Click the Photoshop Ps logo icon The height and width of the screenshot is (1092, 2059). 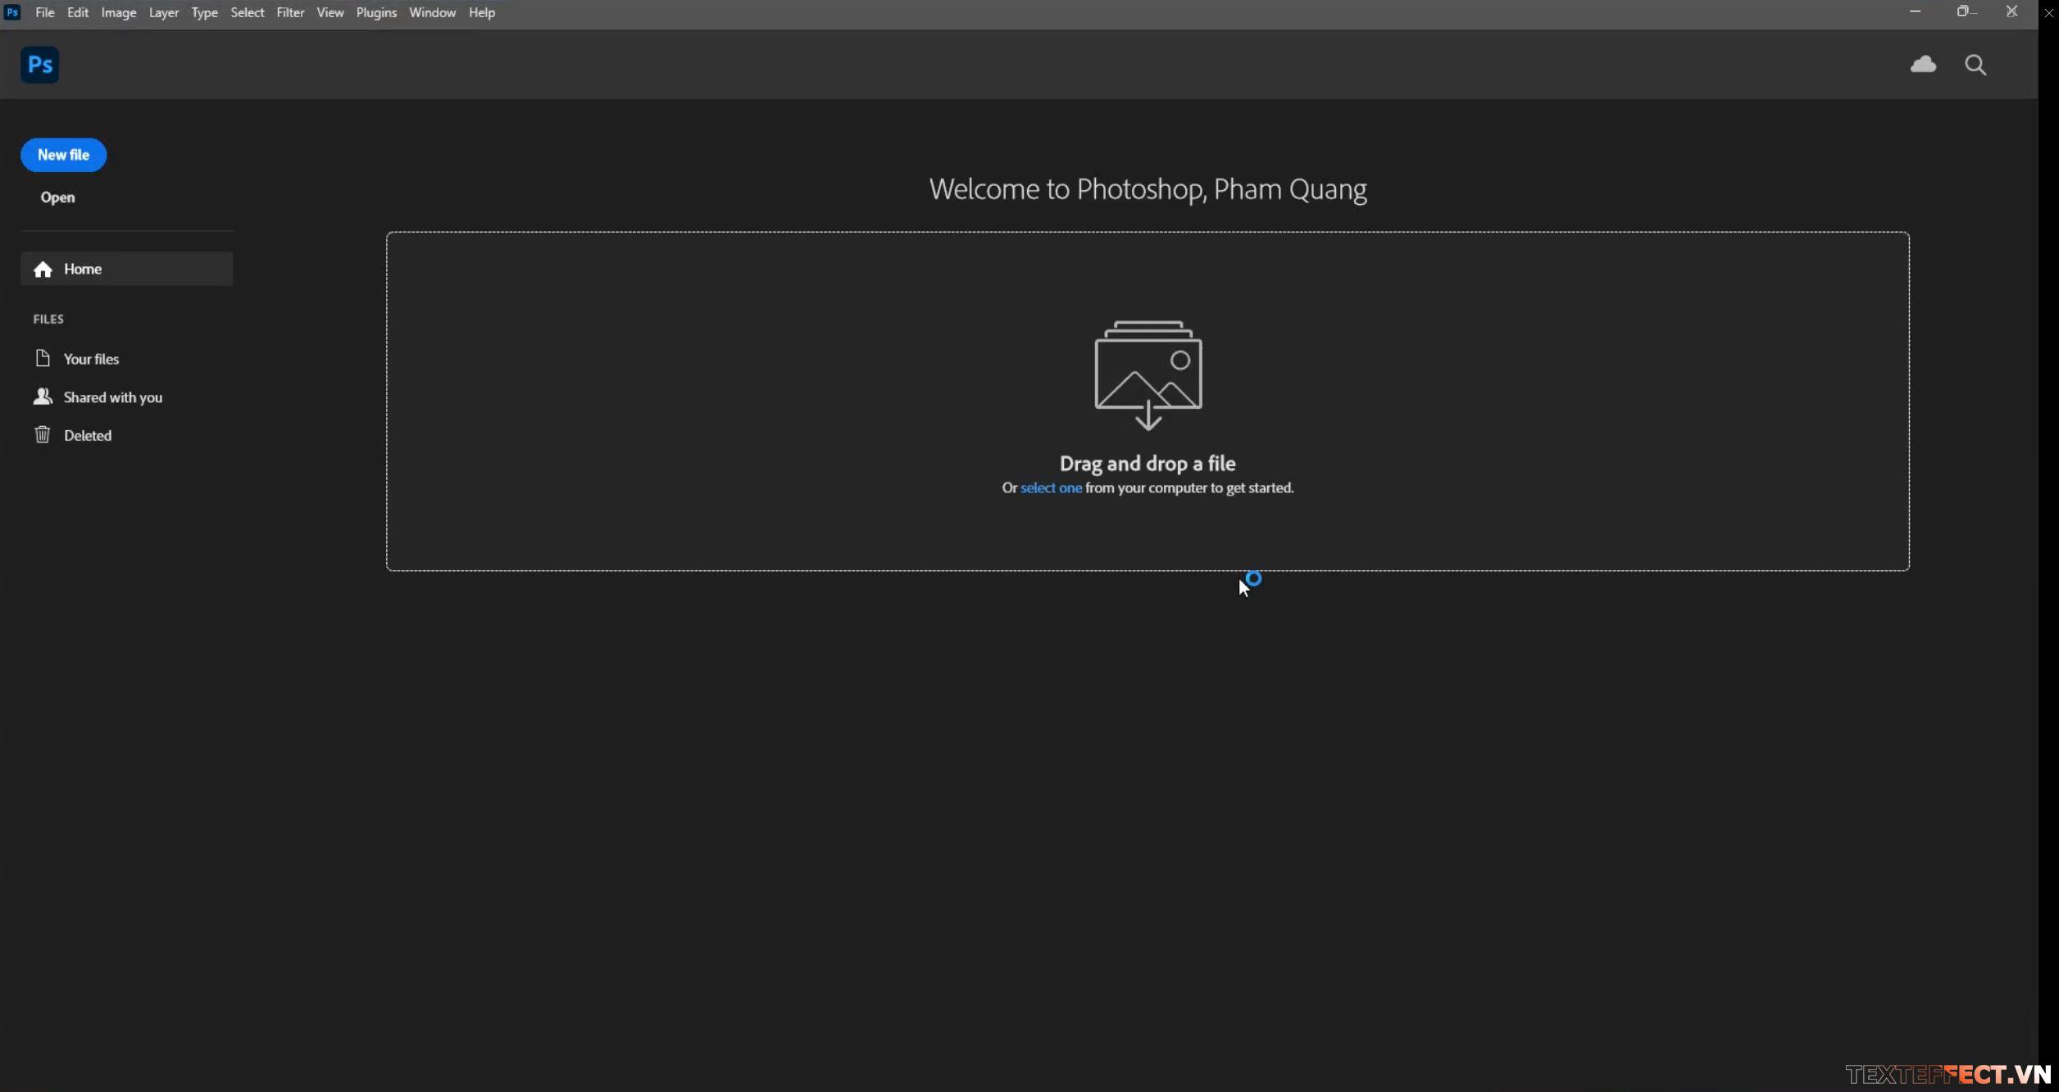click(x=39, y=65)
